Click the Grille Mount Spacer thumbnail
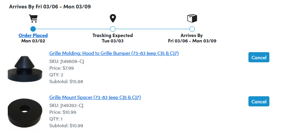This screenshot has height=135, width=293. [x=25, y=112]
